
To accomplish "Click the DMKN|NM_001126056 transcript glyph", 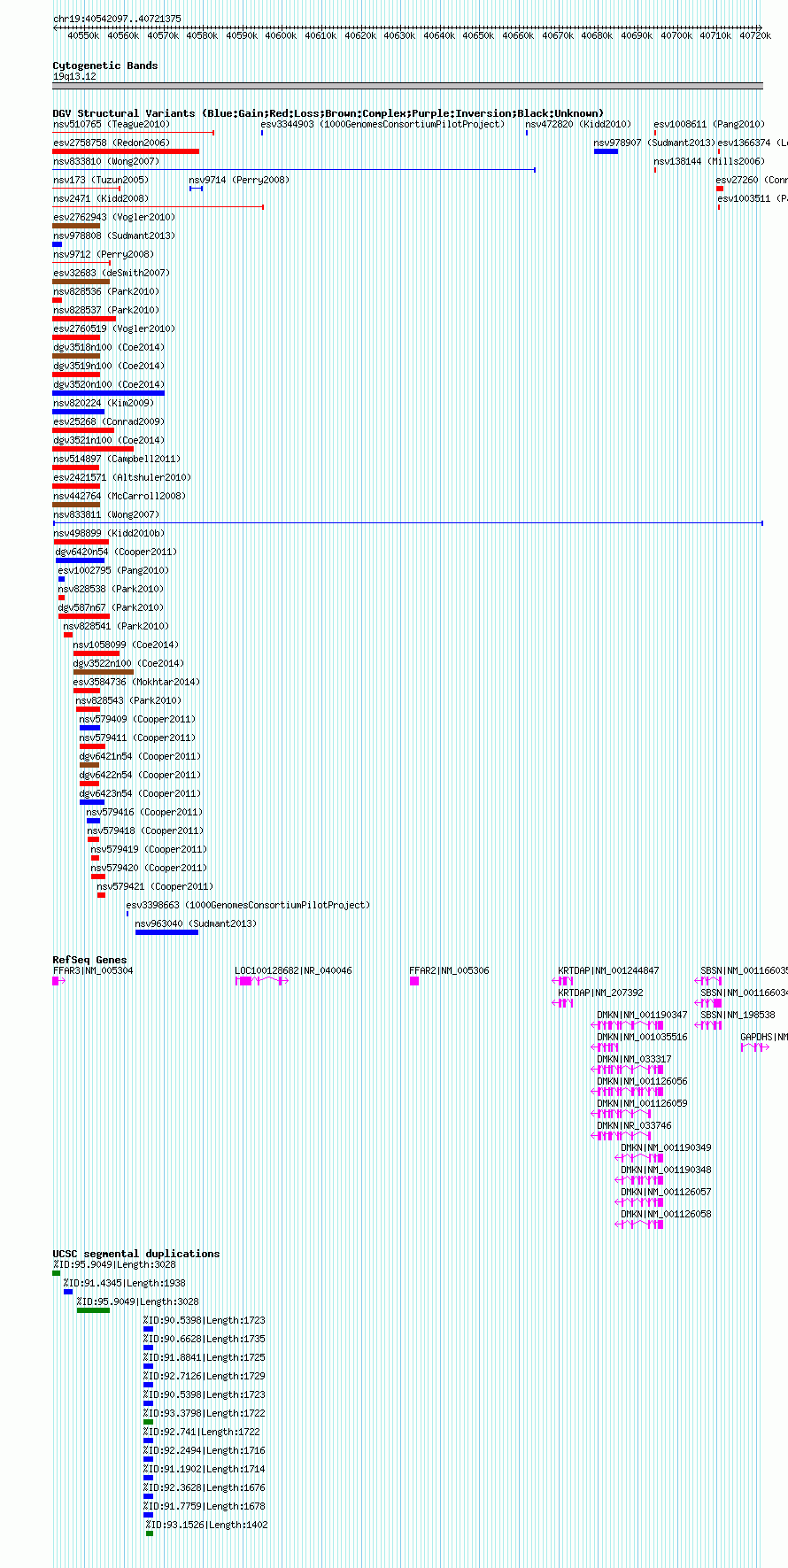I will pos(628,1092).
